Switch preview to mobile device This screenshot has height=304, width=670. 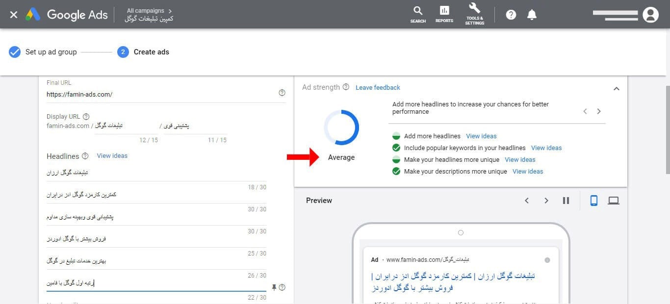(x=594, y=201)
